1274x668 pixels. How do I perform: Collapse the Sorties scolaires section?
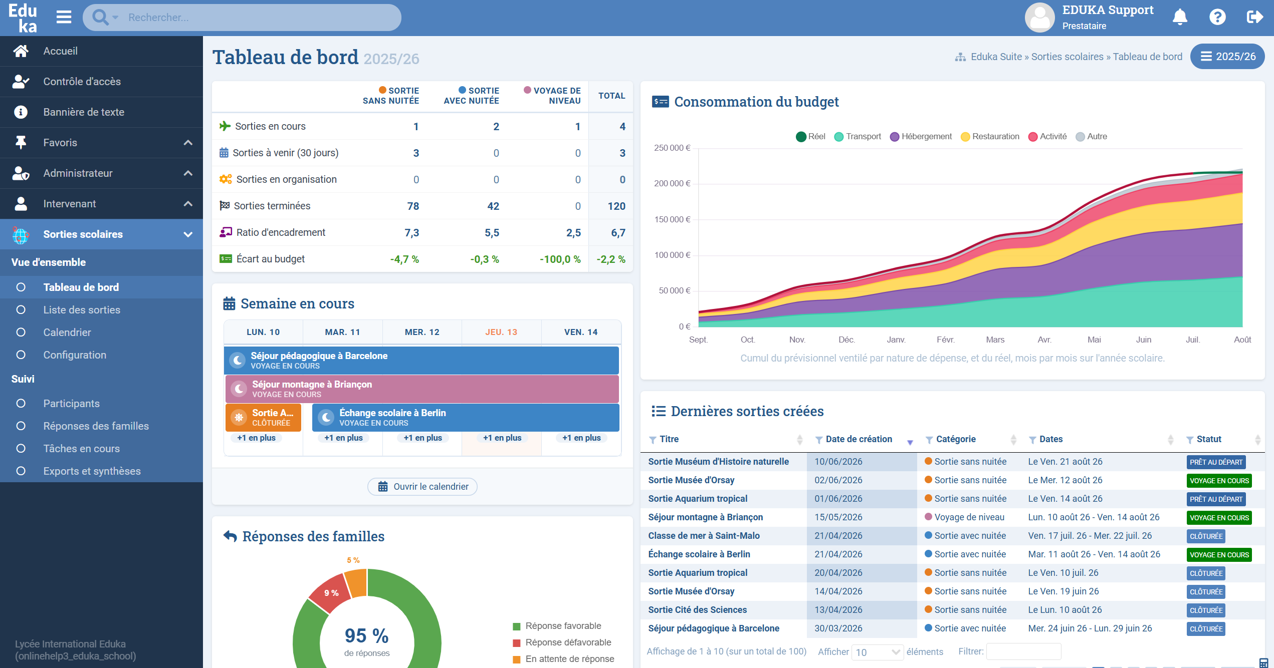pyautogui.click(x=101, y=234)
